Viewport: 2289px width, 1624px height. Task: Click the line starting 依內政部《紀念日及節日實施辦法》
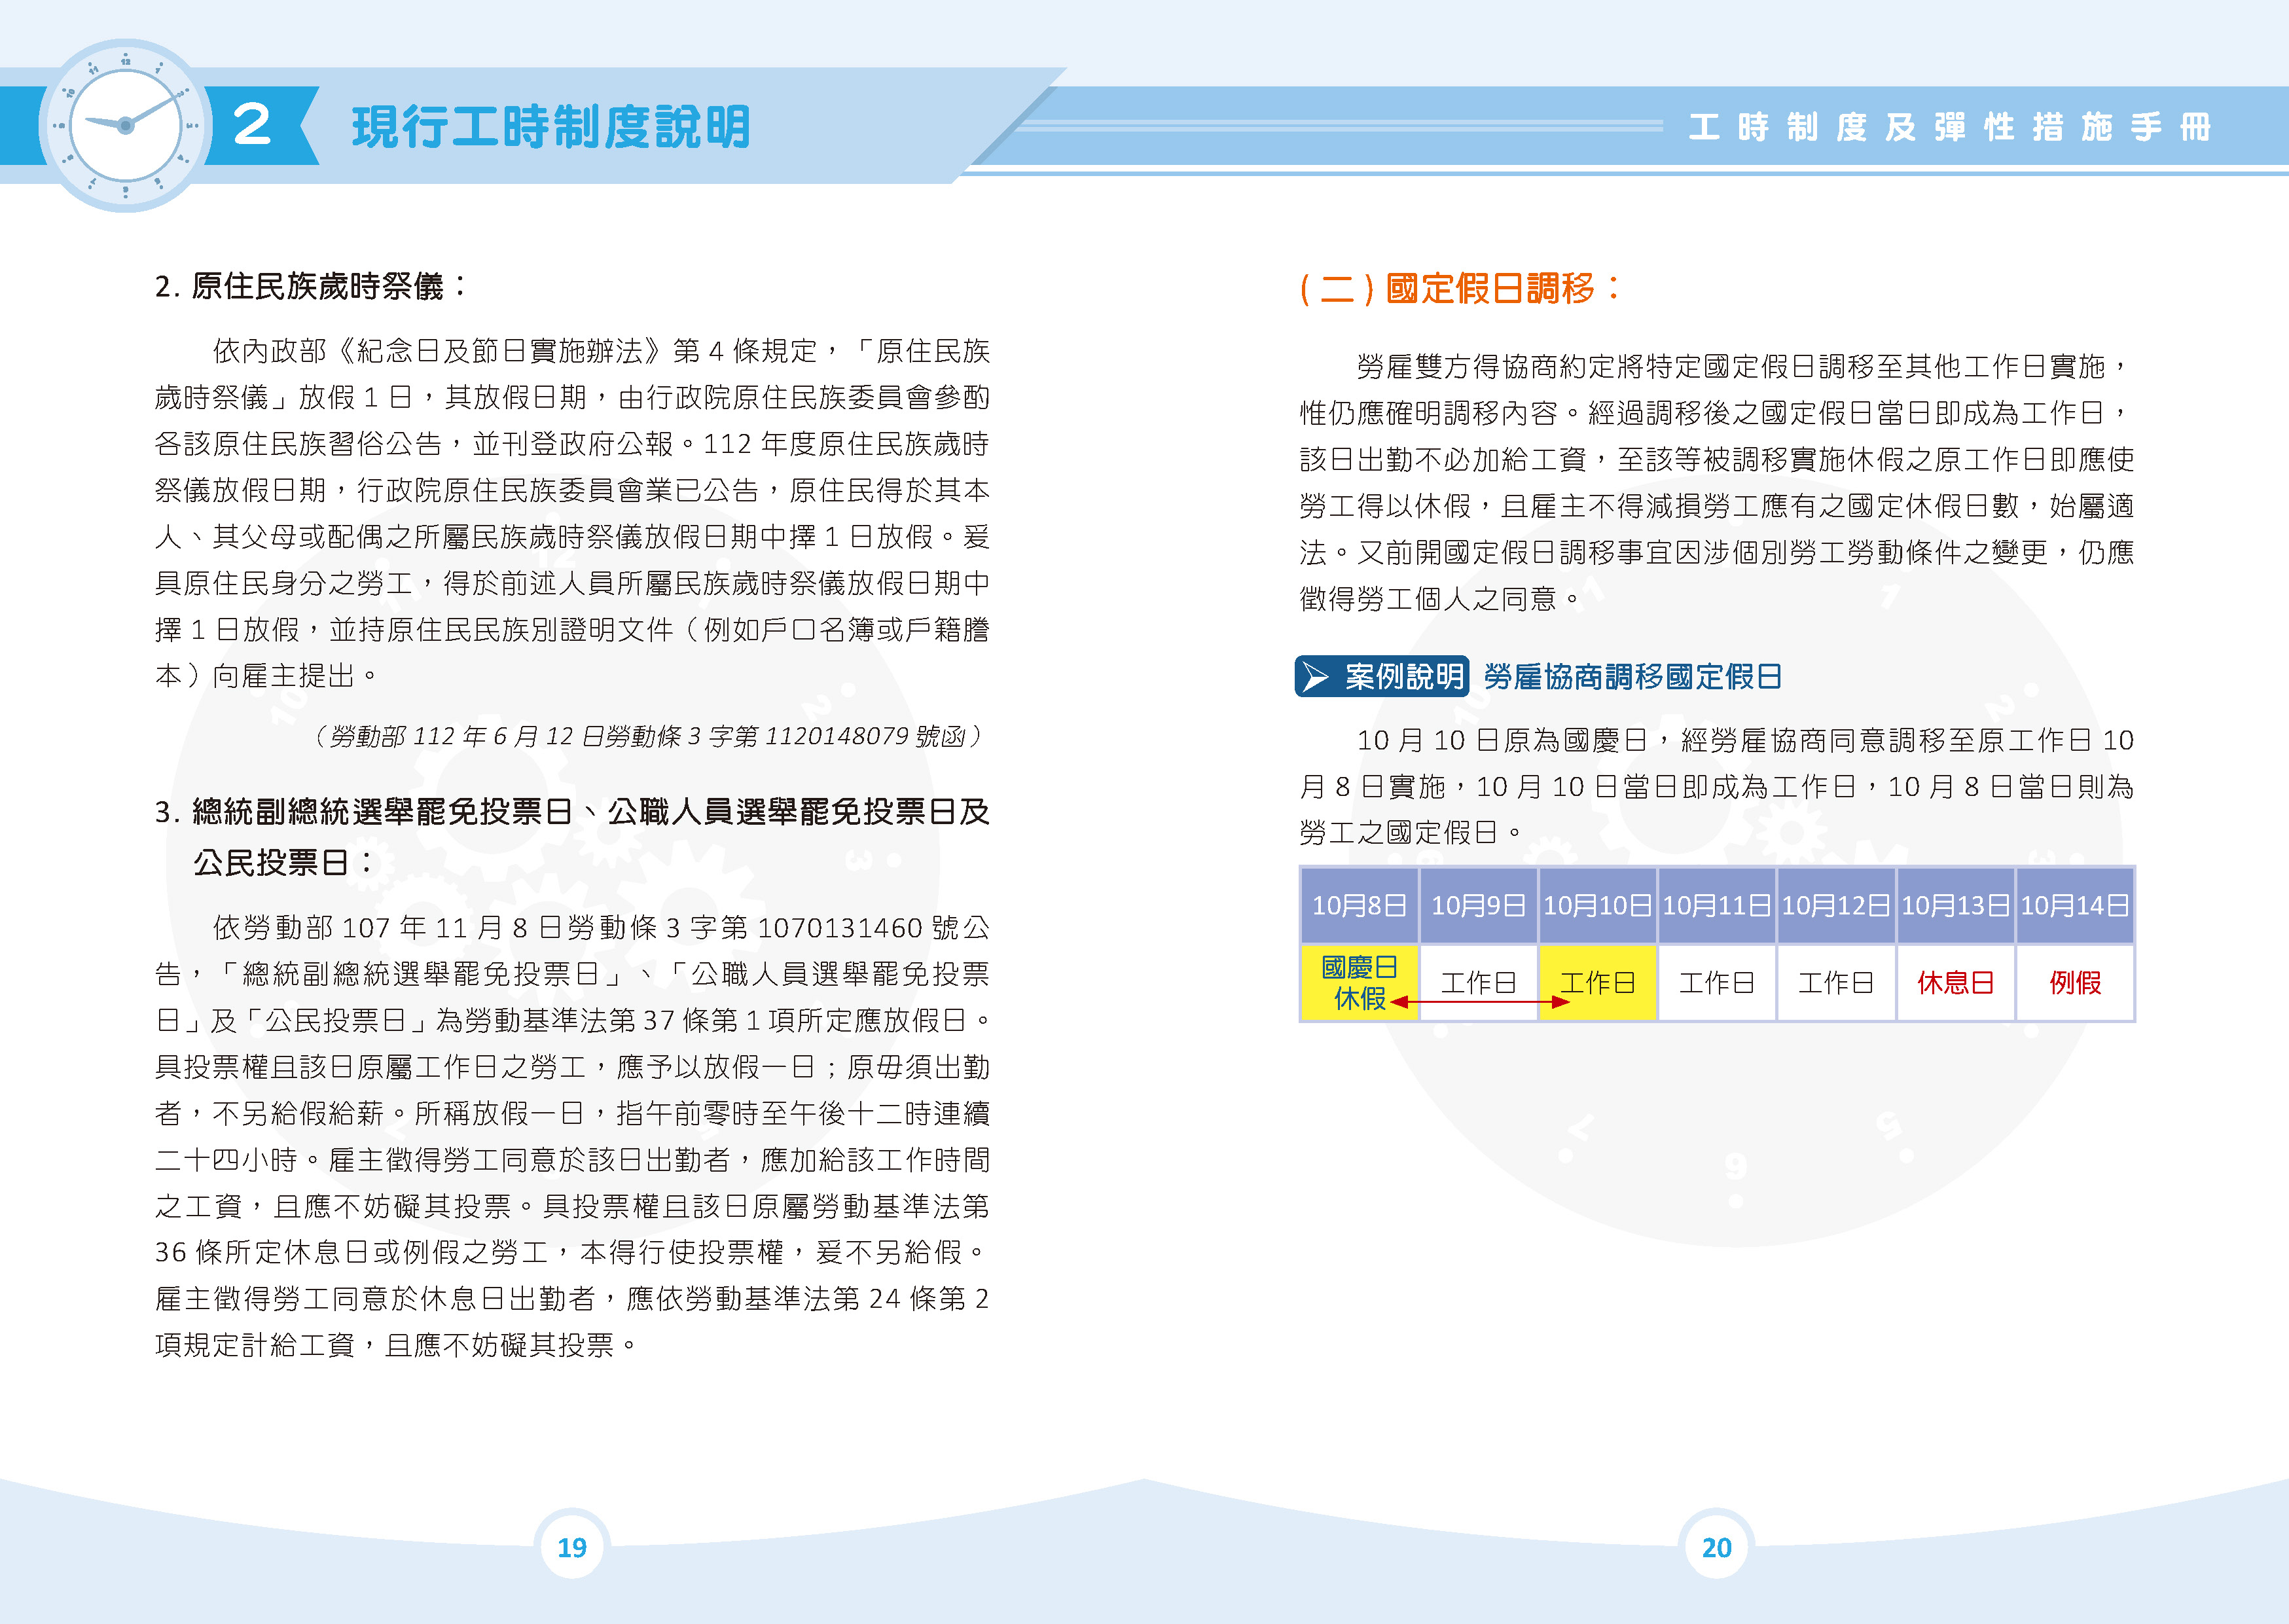[x=601, y=351]
